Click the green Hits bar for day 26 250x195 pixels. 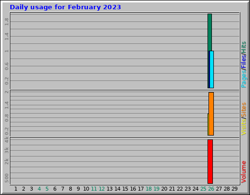(x=209, y=32)
